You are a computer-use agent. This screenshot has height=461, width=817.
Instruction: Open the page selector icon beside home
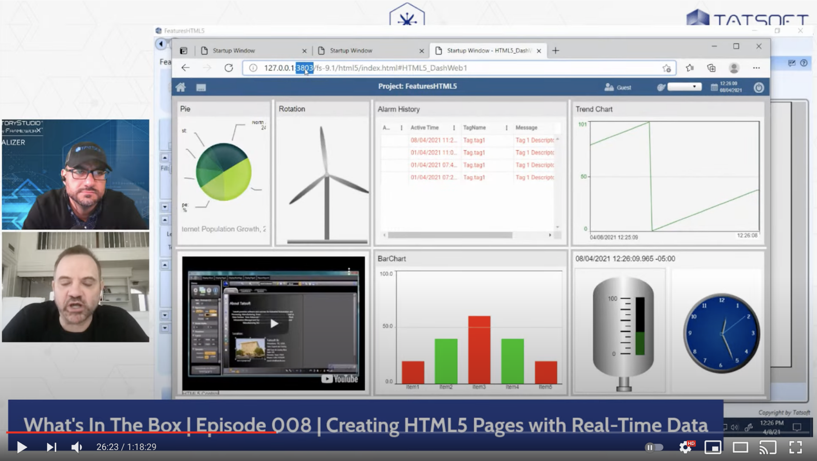201,88
